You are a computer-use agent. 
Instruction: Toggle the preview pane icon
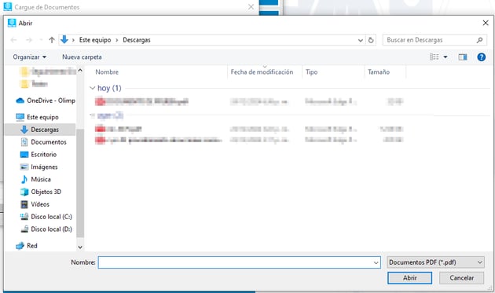[463, 57]
